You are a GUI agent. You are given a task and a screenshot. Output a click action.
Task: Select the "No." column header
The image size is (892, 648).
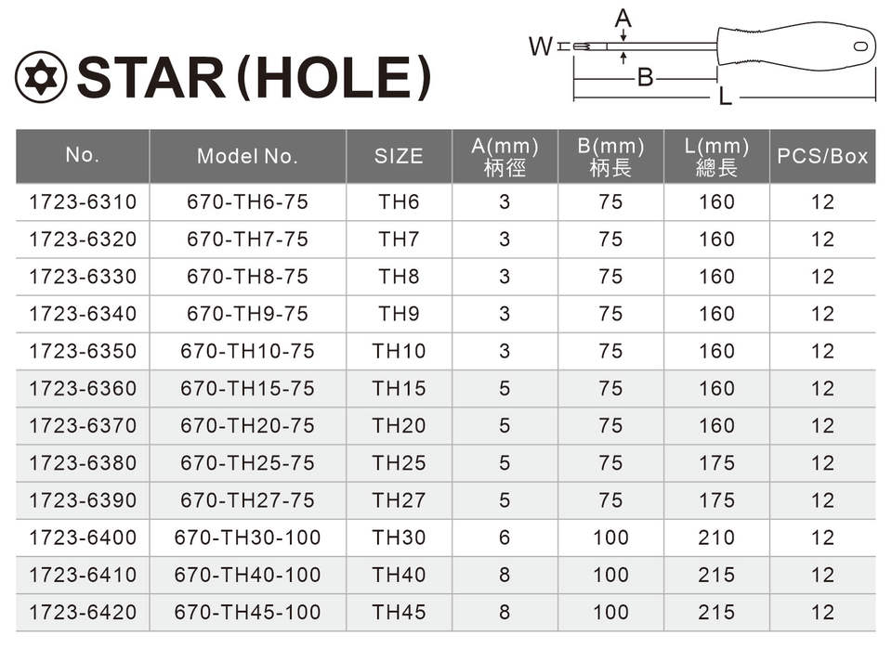coord(83,155)
